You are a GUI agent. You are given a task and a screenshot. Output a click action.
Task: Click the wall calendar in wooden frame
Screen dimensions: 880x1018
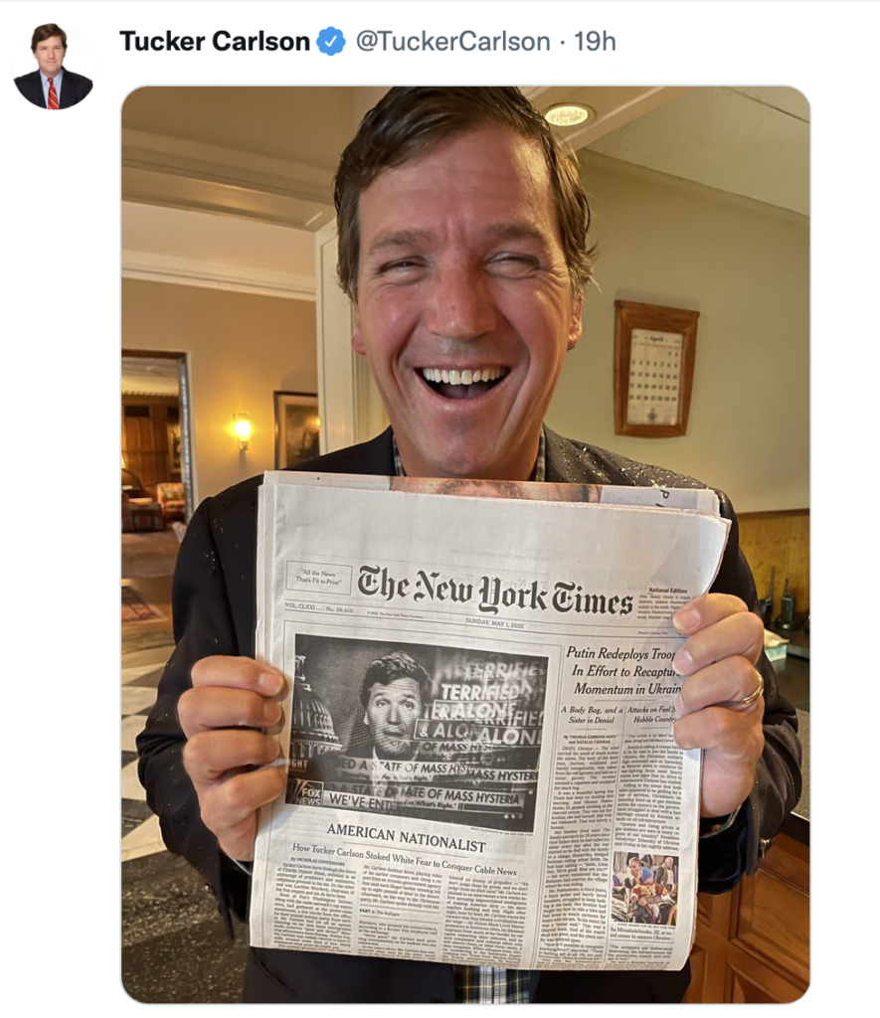(x=654, y=369)
